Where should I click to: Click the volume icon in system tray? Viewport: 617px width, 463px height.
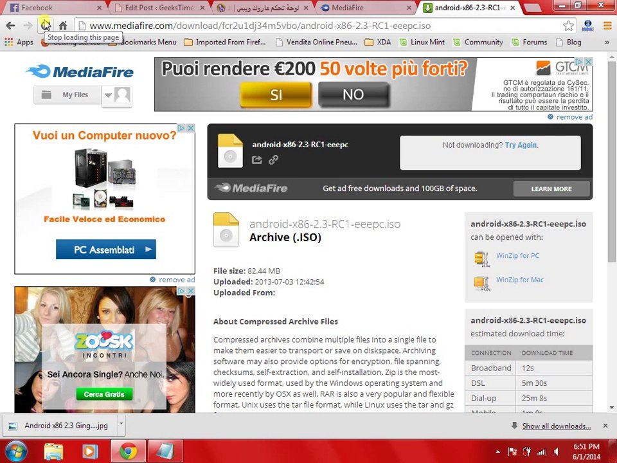tap(557, 451)
